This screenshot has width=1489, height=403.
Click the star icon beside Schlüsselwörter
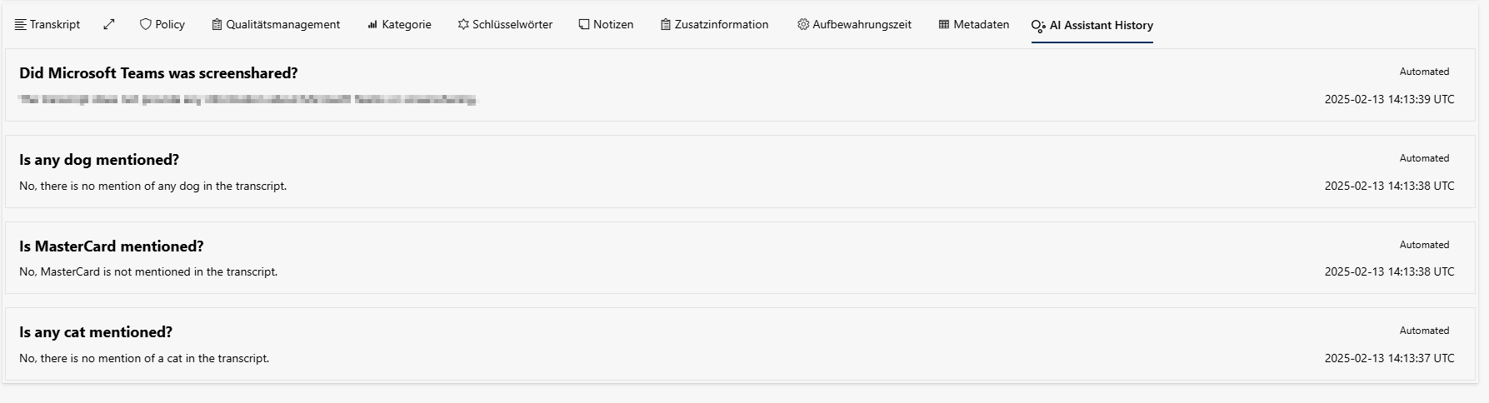click(x=463, y=24)
